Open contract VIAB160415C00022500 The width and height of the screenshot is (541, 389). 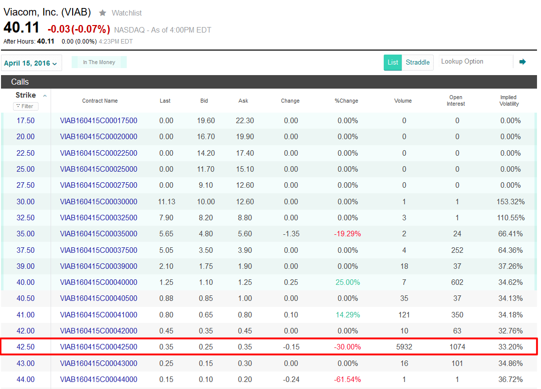click(x=99, y=153)
